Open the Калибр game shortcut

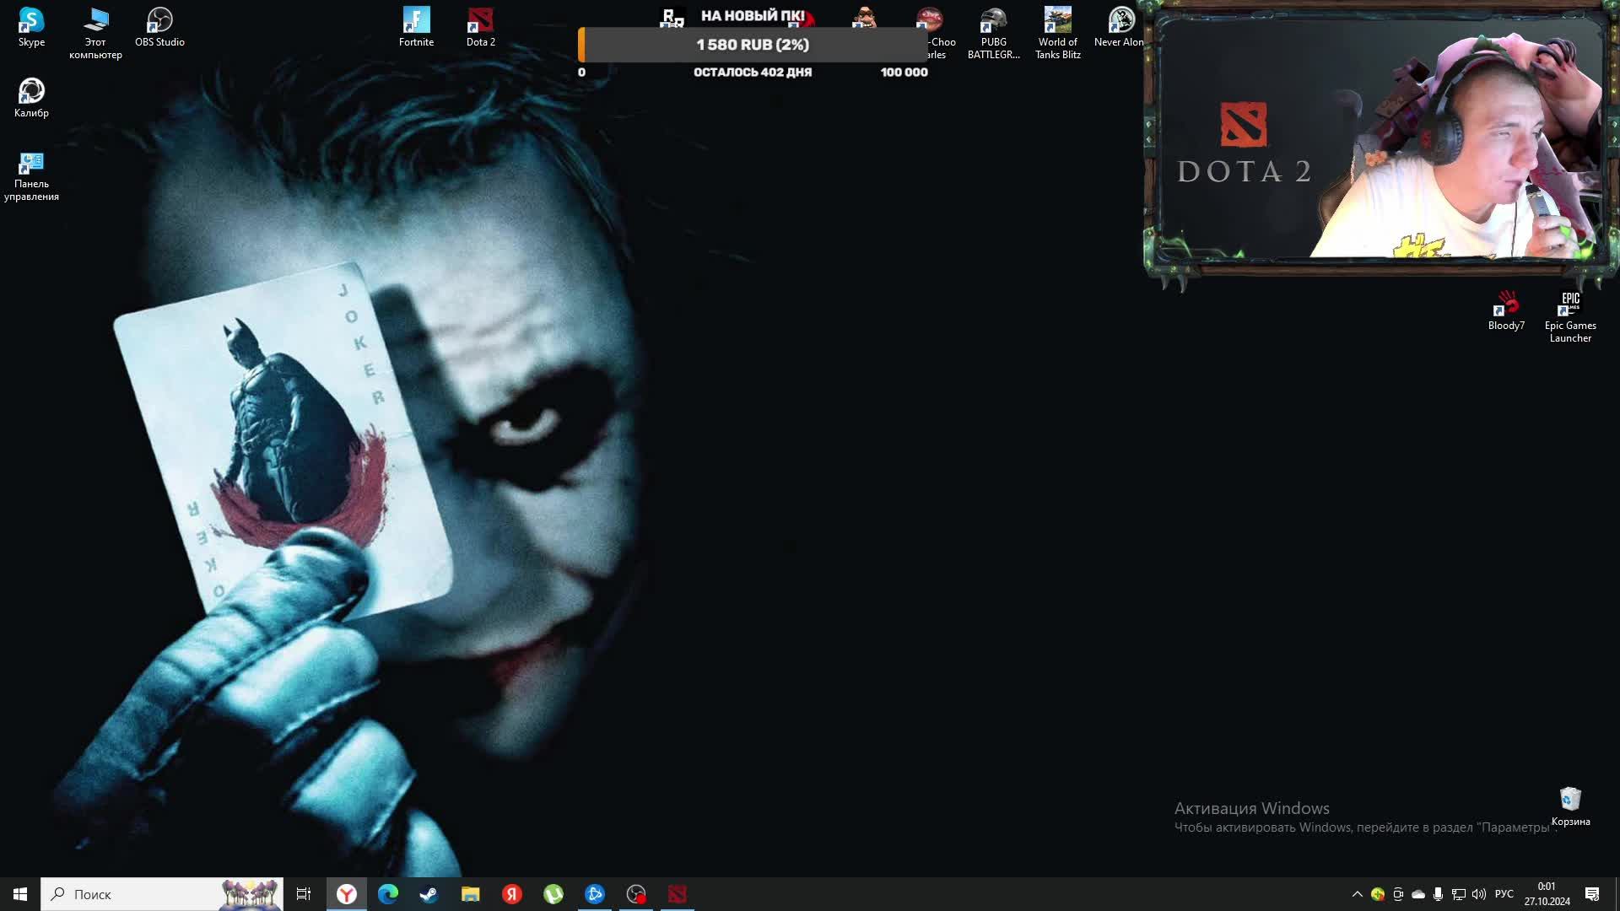31,98
